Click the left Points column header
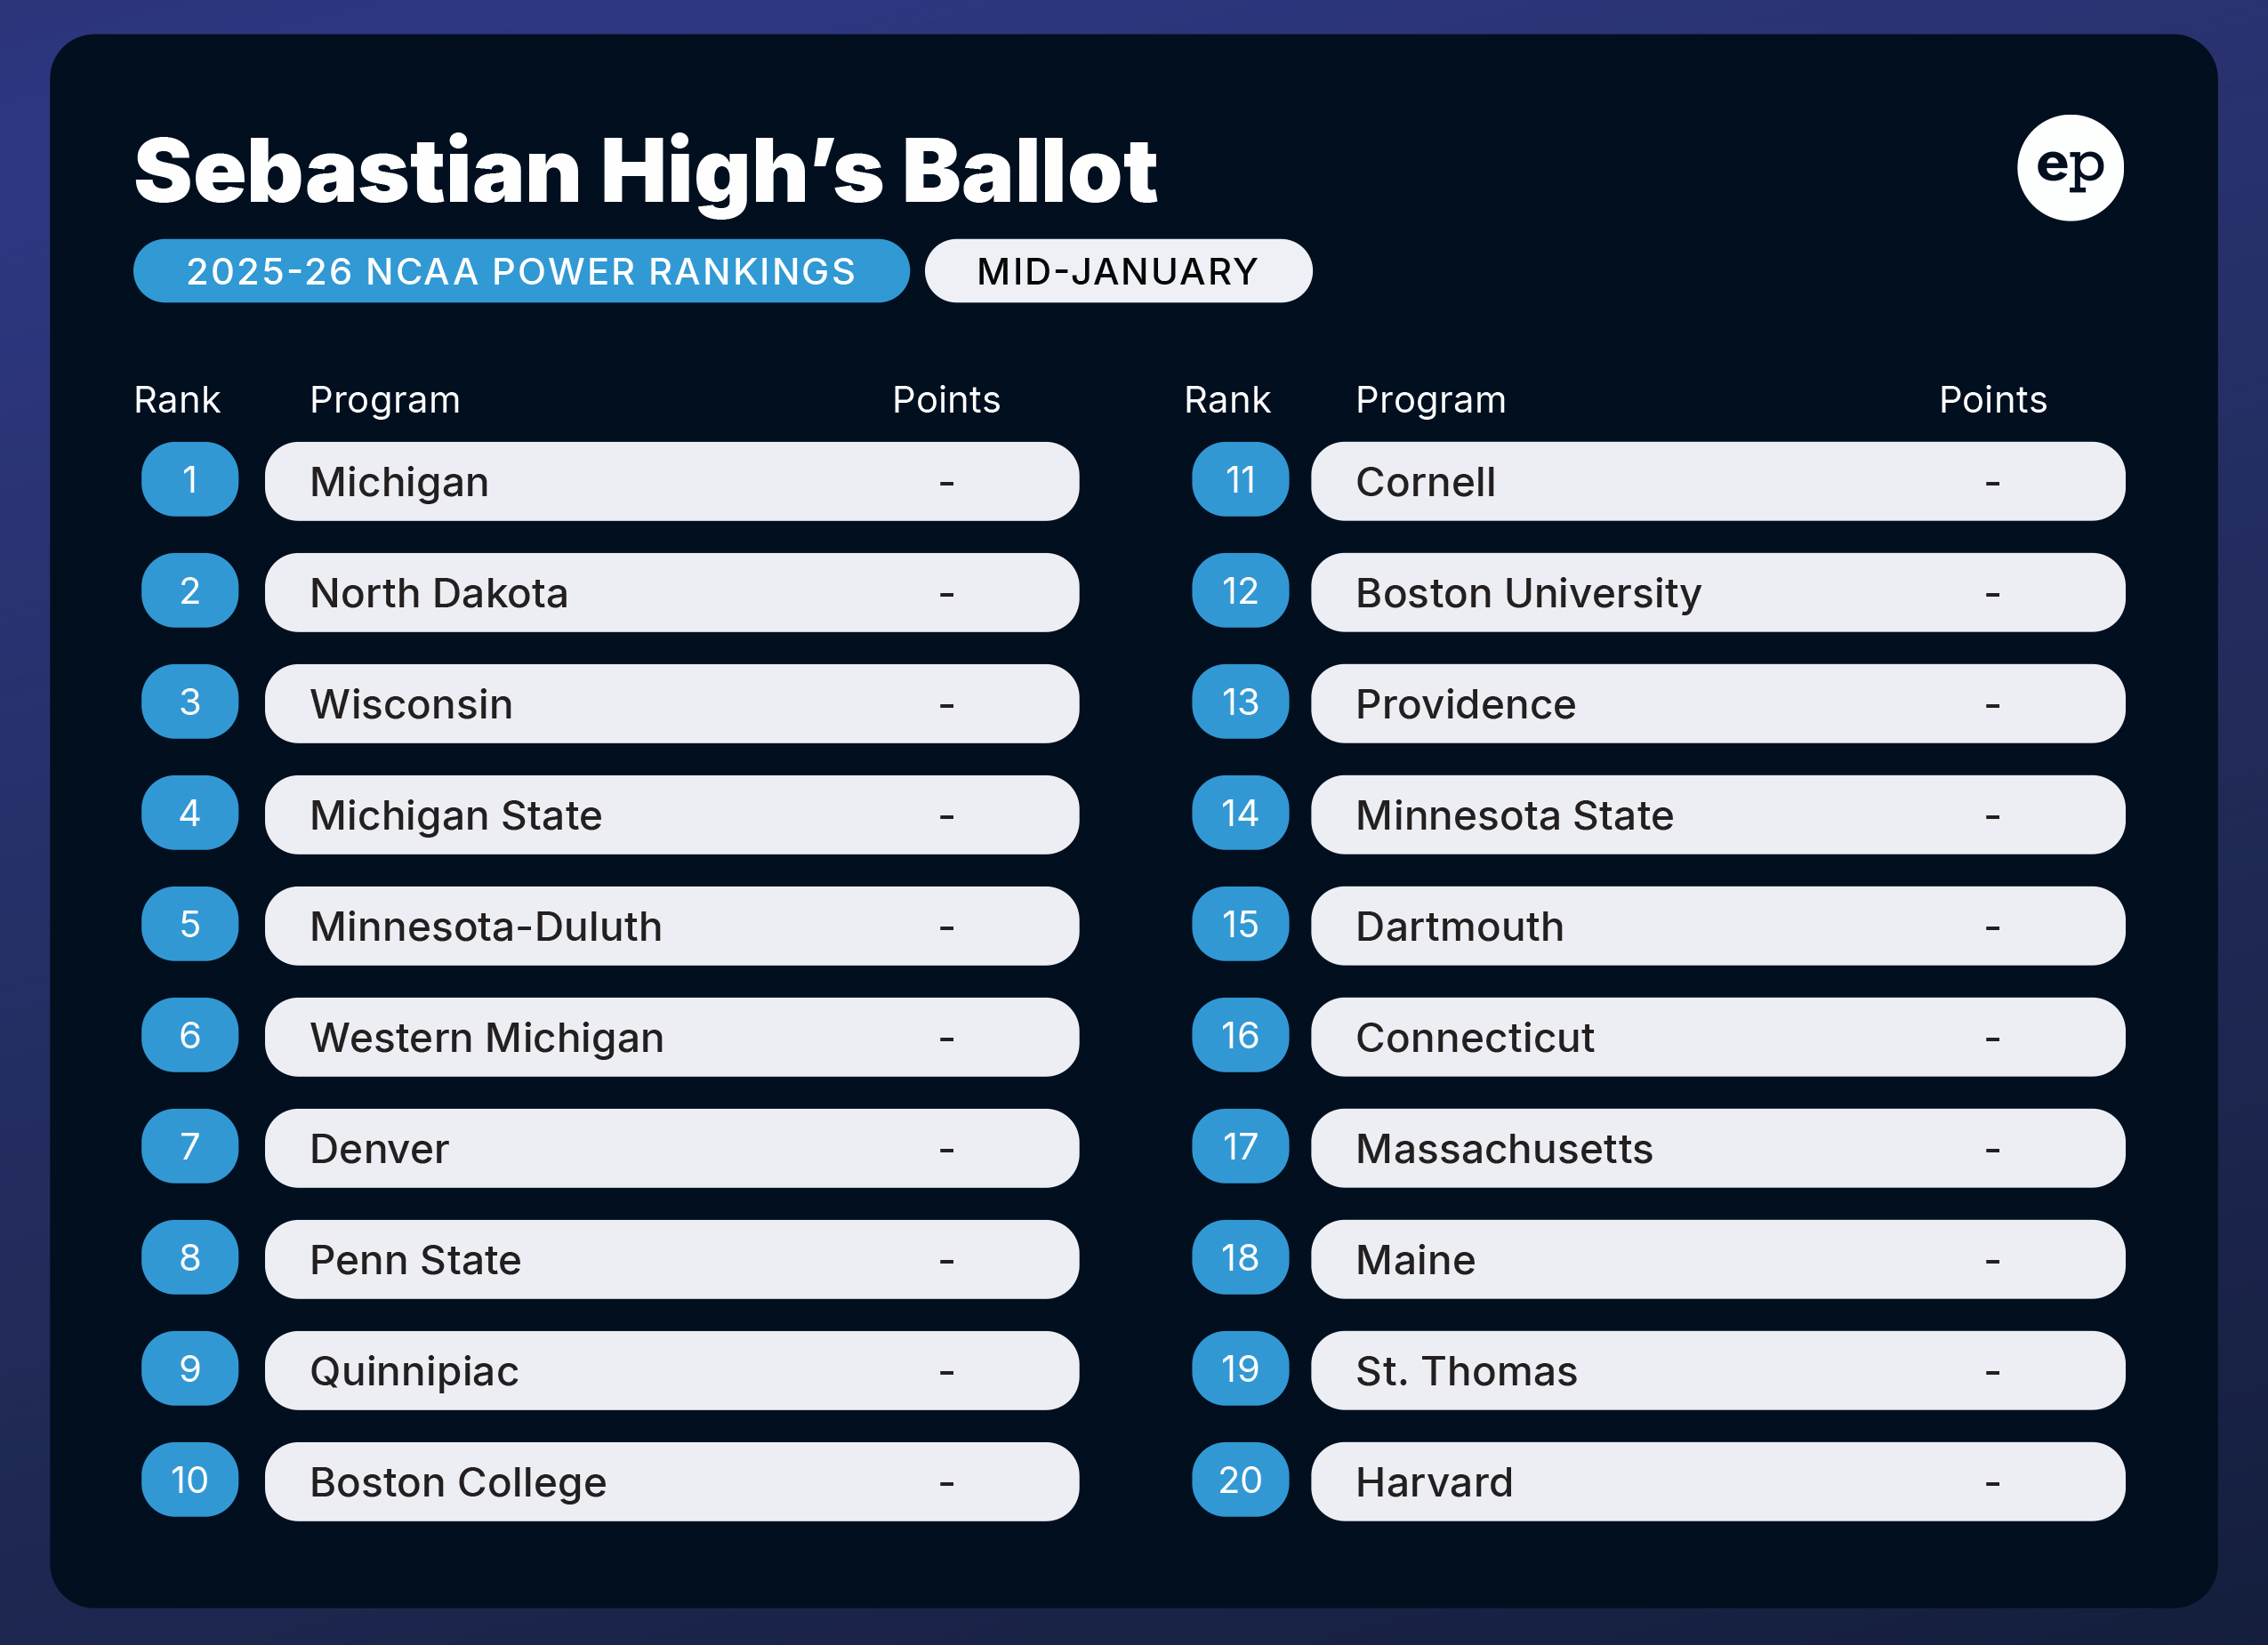Viewport: 2268px width, 1645px height. coord(946,400)
